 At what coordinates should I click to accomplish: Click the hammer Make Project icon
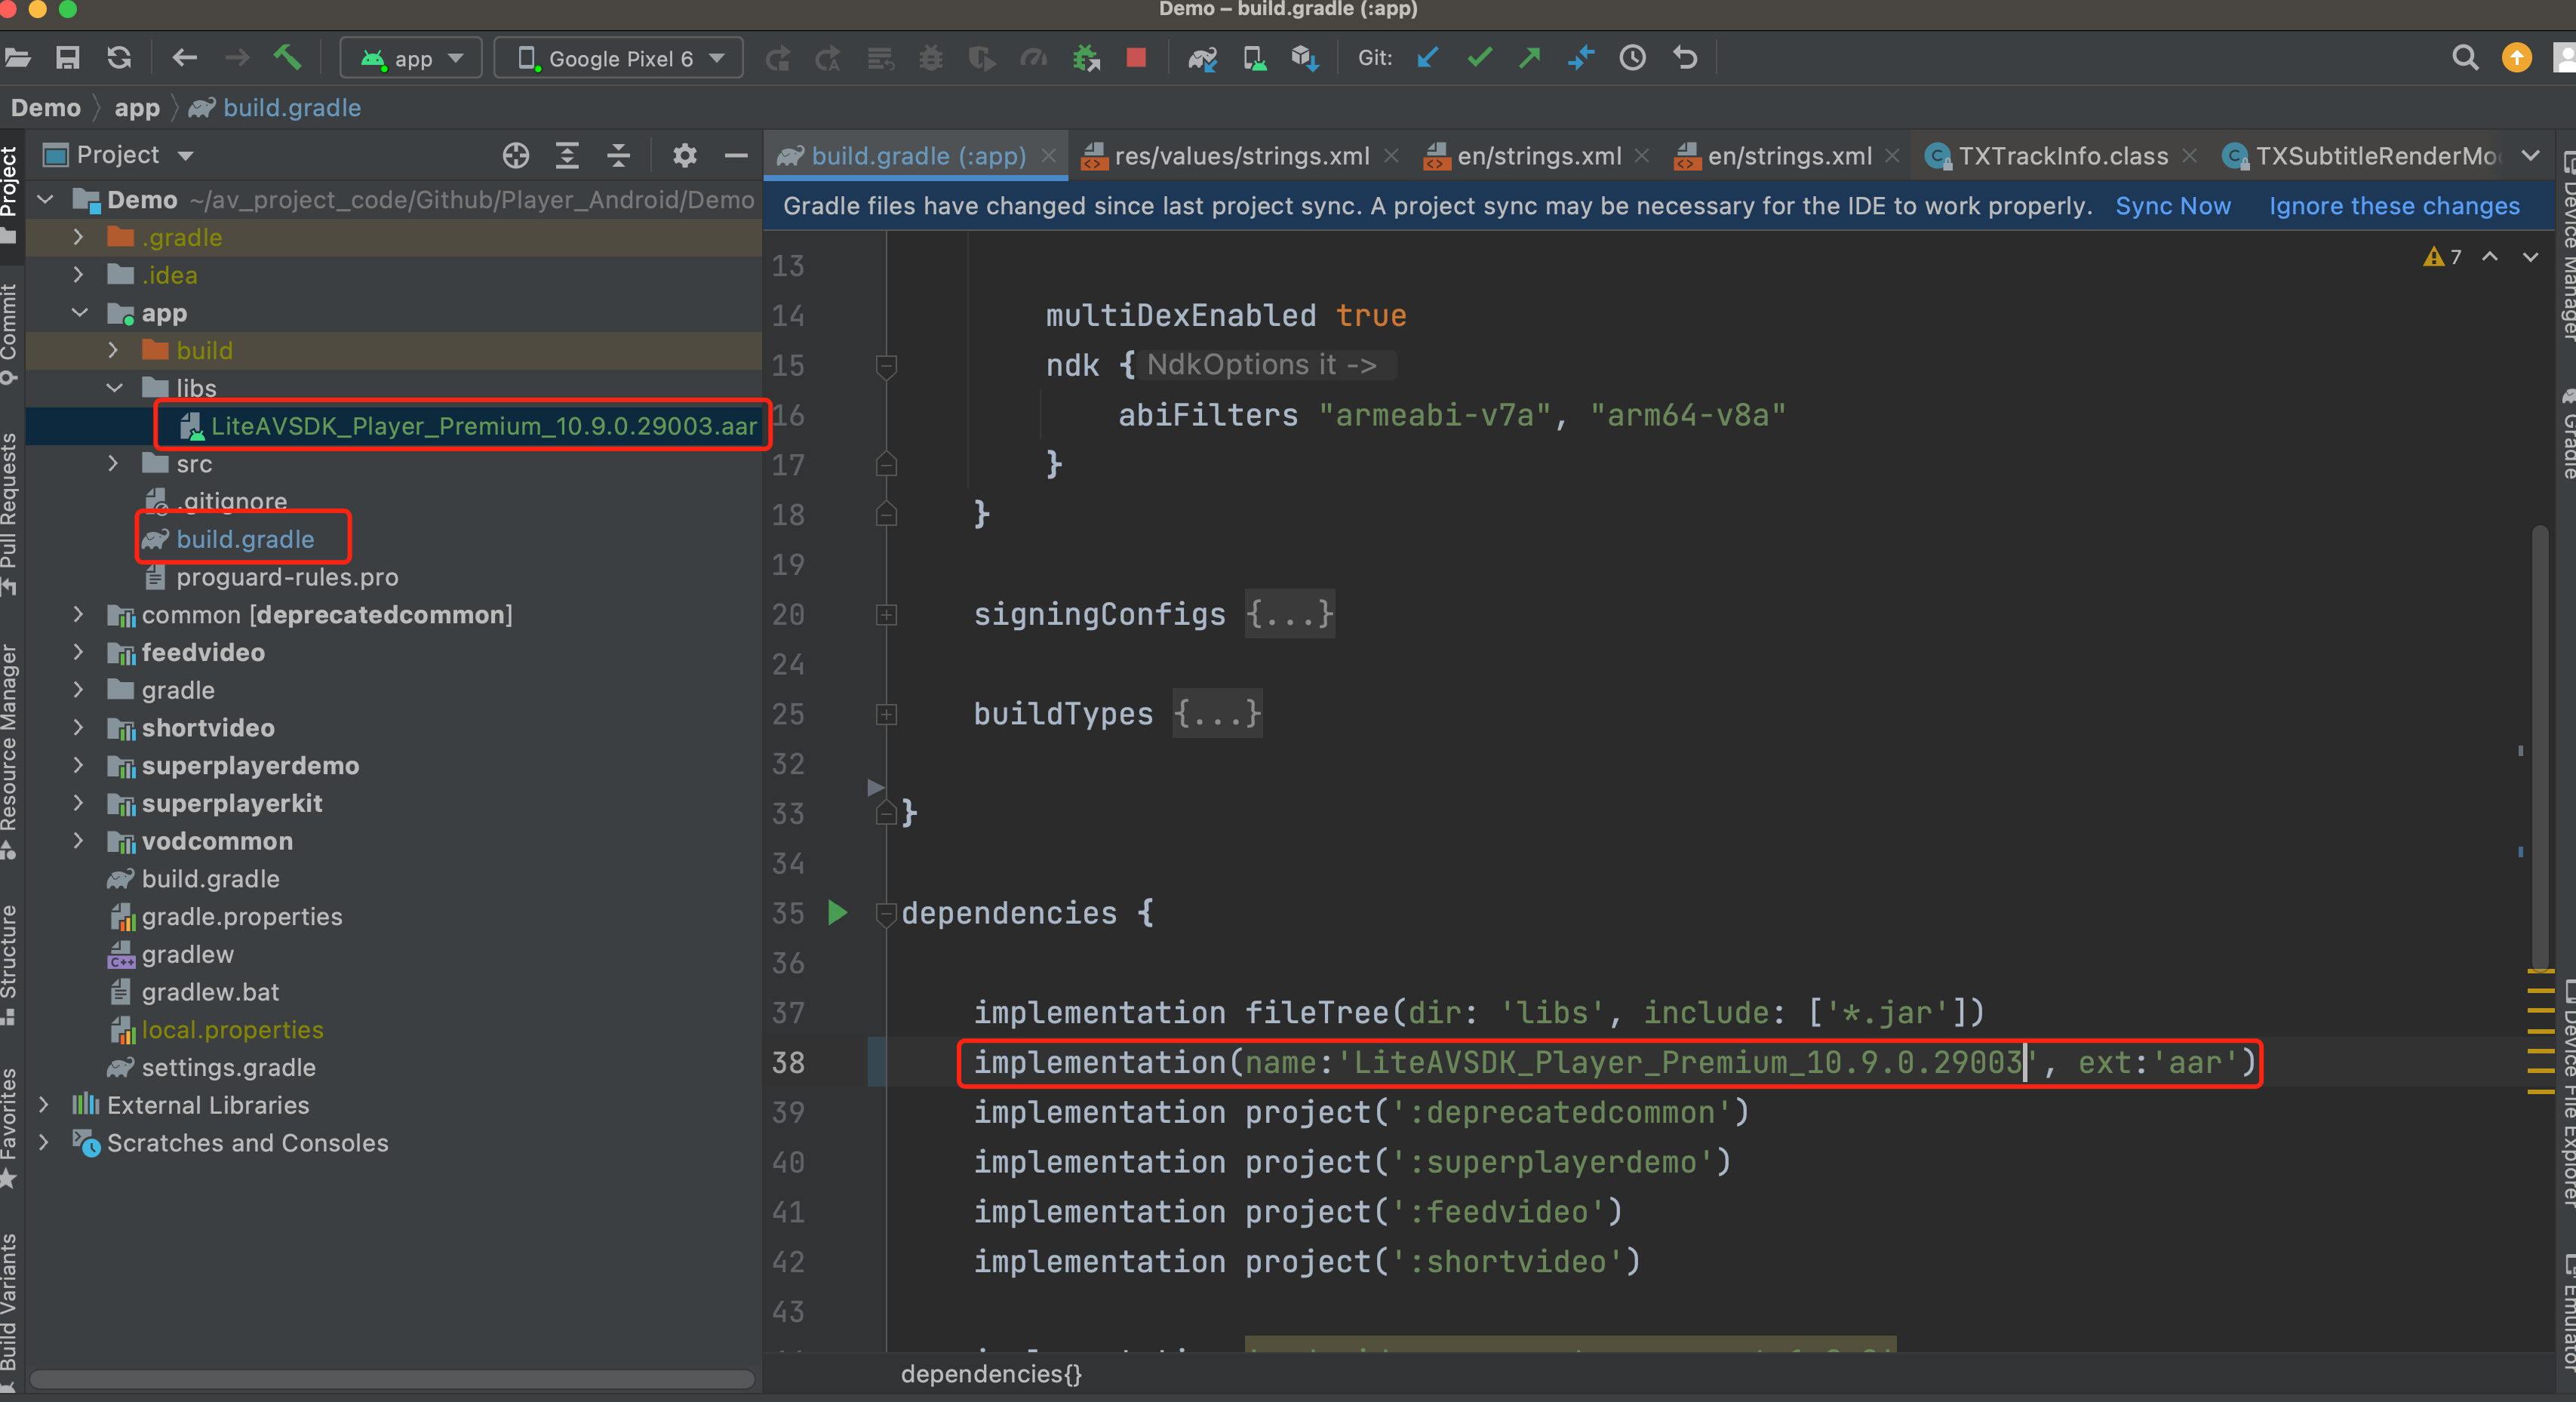pos(287,58)
